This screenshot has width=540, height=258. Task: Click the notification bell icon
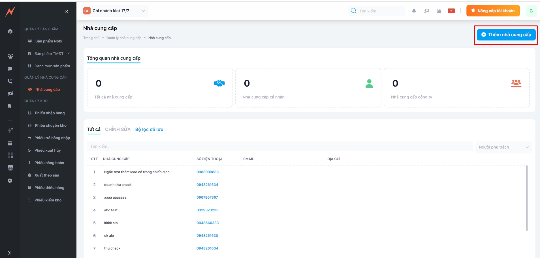[x=414, y=11]
